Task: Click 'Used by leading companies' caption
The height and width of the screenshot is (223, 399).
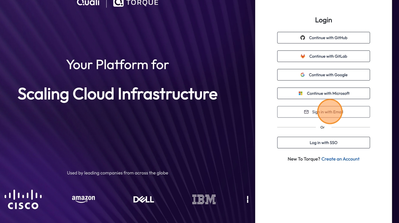Action: click(x=118, y=173)
